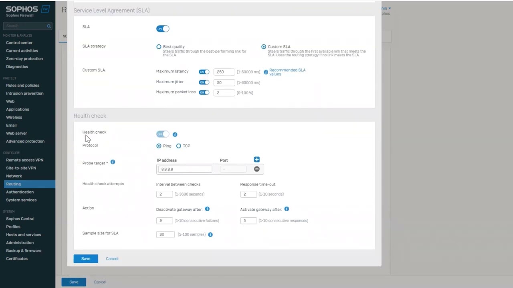Screen dimensions: 513x288
Task: Click Save button on background page
Action: (x=74, y=282)
